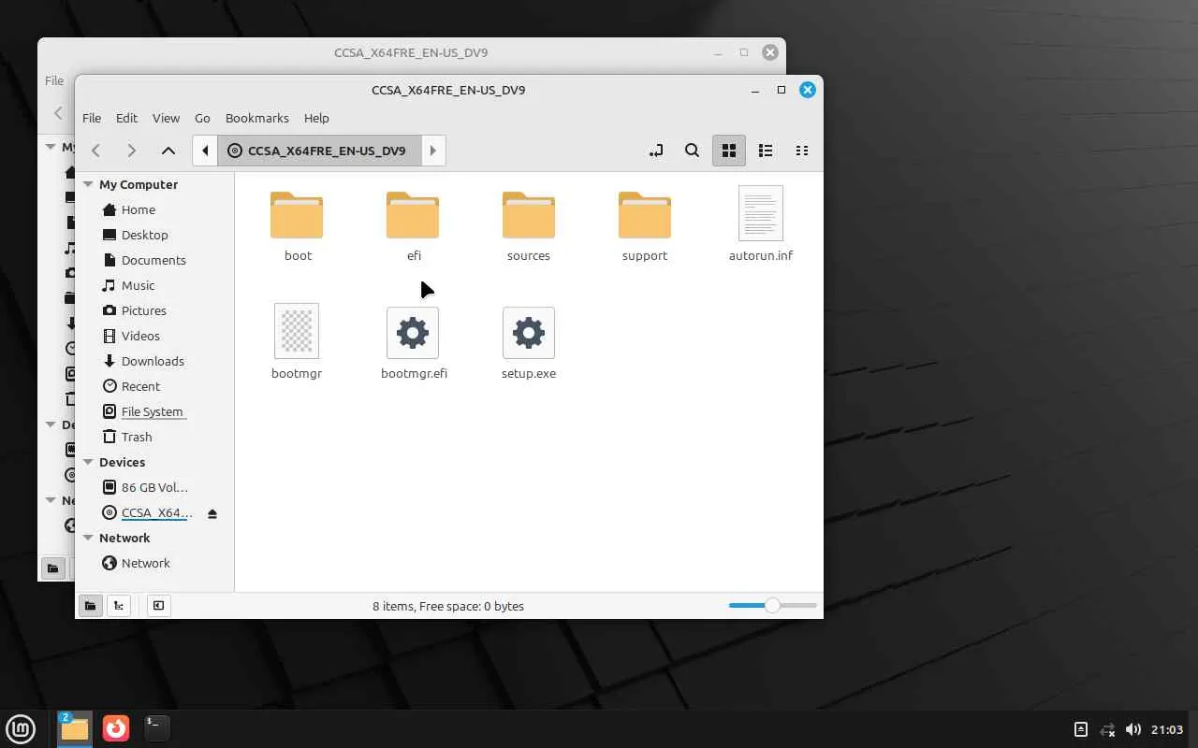Viewport: 1198px width, 748px height.
Task: Select the setup.exe file
Action: (529, 343)
